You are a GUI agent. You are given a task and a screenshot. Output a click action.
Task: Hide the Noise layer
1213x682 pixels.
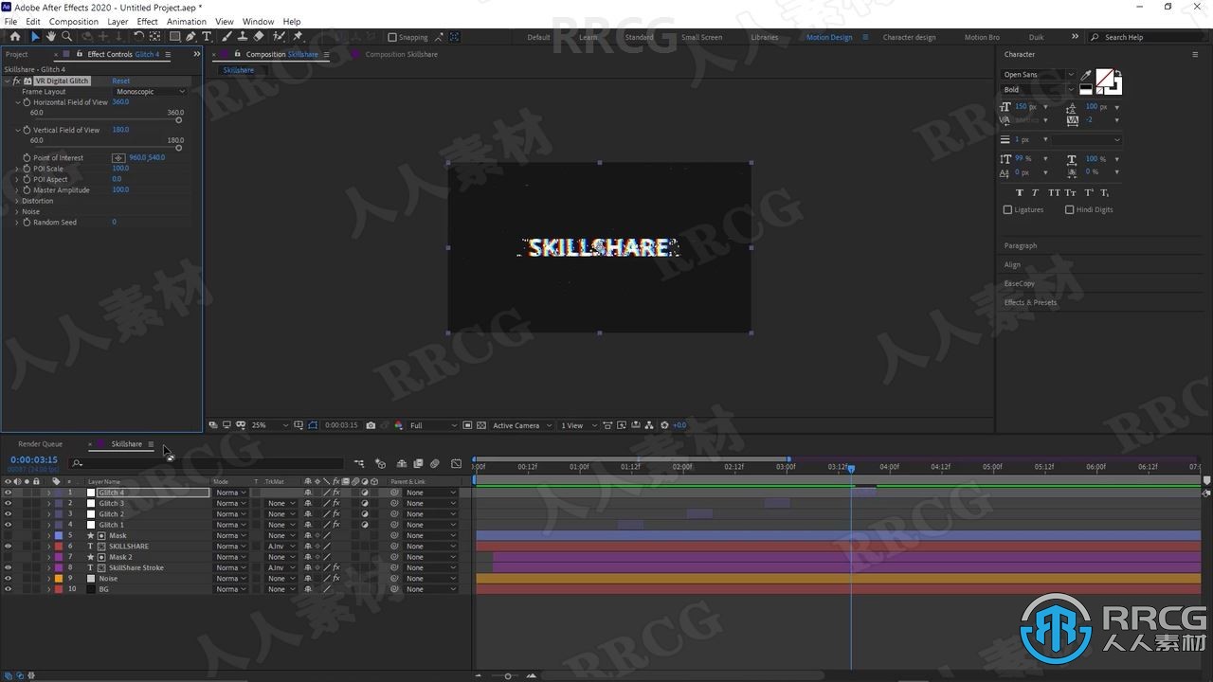(8, 579)
